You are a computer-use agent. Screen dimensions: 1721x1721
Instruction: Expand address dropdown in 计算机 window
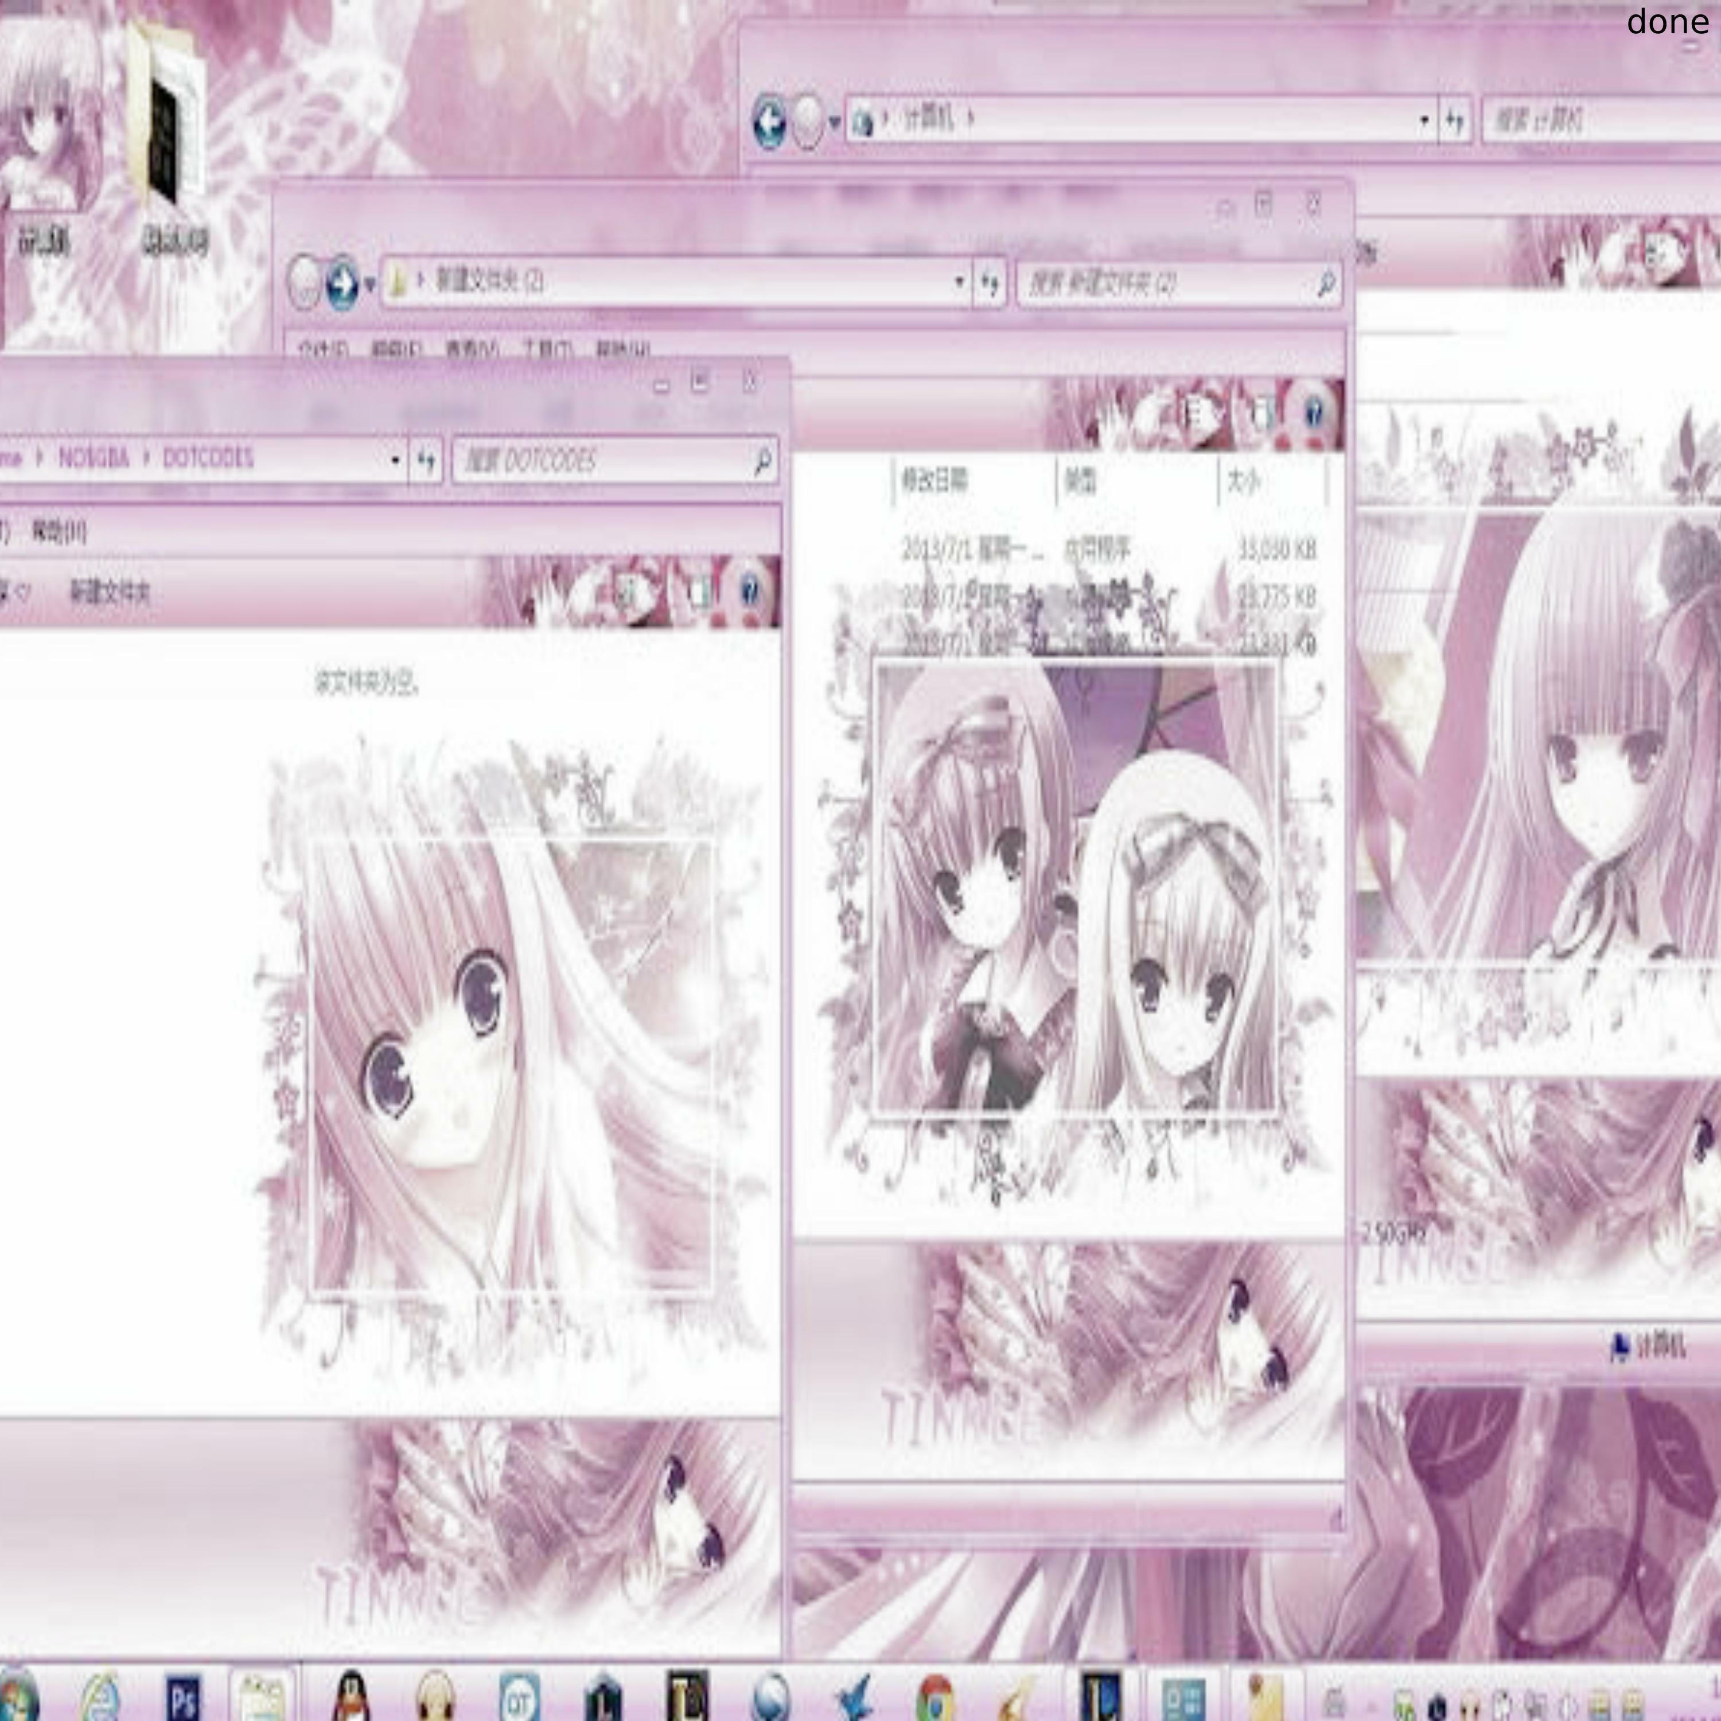[x=1424, y=120]
